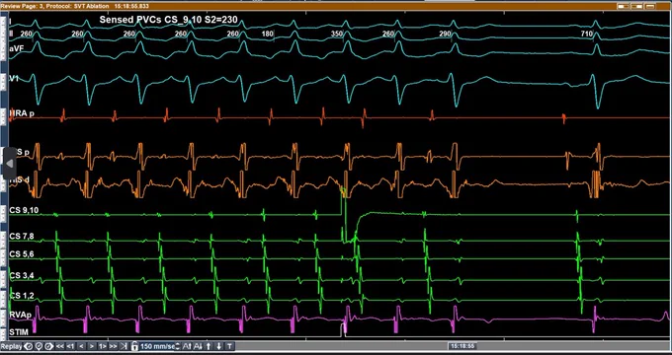Click the STIM pulse marker on STIM channel
Image resolution: width=672 pixels, height=355 pixels.
(x=343, y=330)
